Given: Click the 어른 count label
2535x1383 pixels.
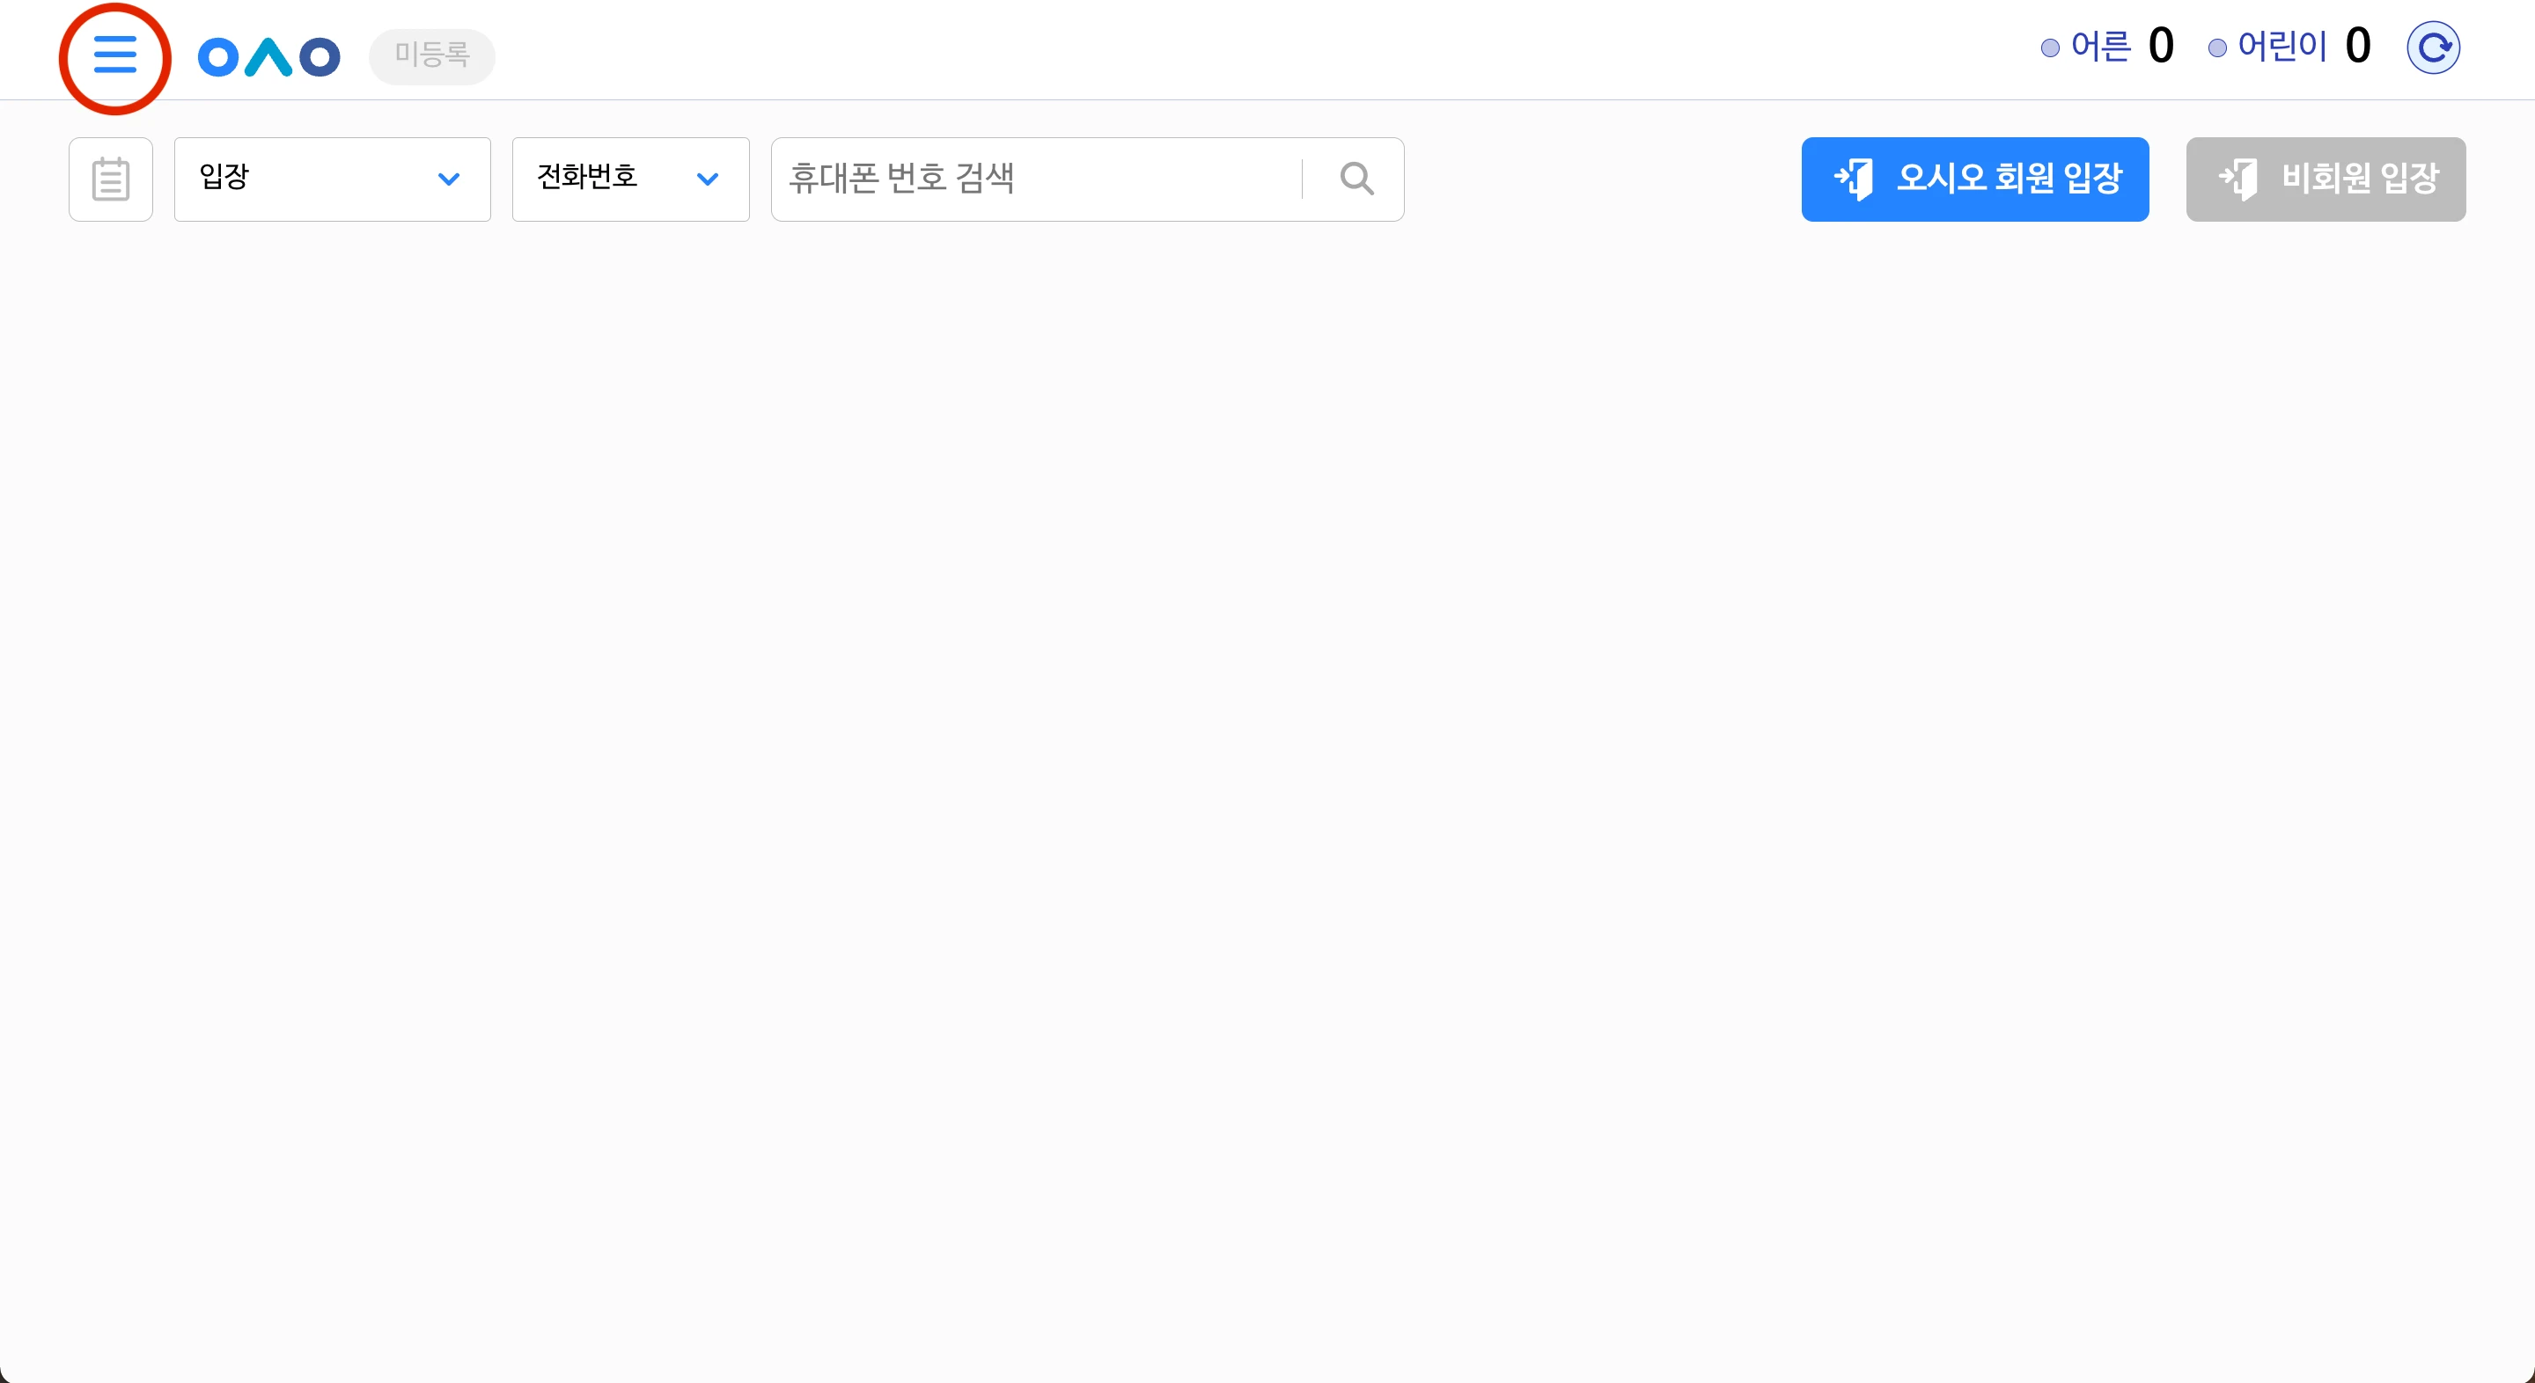Looking at the screenshot, I should [2100, 47].
